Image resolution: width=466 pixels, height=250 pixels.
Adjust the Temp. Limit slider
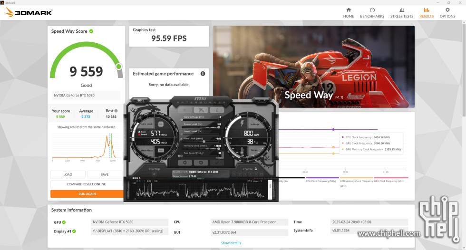tap(201, 134)
